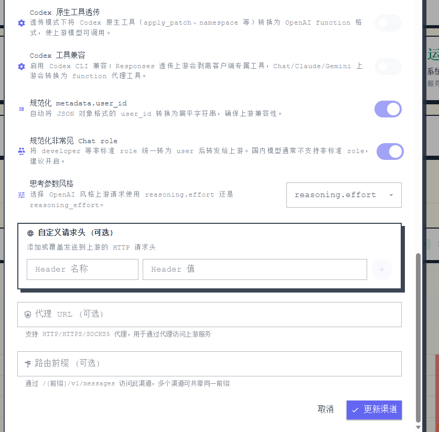439x432 pixels.
Task: Click the scrollbar down arrow
Action: pos(418,427)
